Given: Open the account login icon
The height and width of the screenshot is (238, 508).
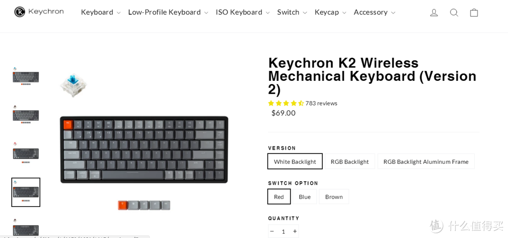Looking at the screenshot, I should [x=434, y=13].
